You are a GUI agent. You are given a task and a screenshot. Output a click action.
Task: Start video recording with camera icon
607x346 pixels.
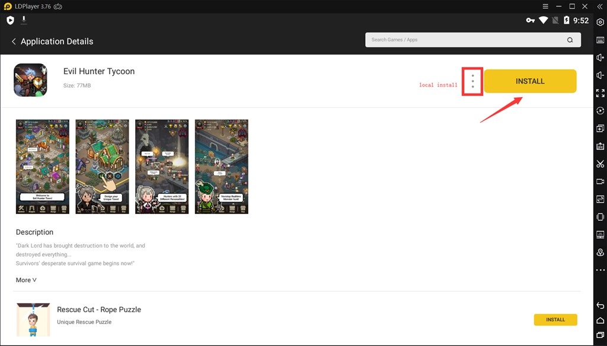pyautogui.click(x=600, y=181)
